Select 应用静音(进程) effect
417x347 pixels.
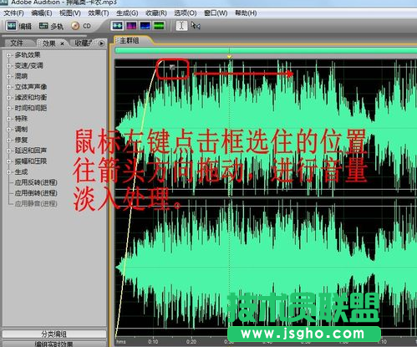[x=36, y=203]
